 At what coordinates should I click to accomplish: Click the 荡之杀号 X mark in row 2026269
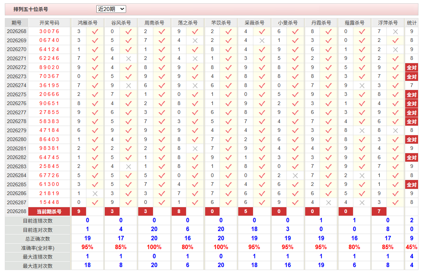(195, 40)
